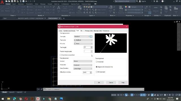Click the taskbar volume speaker icon

pyautogui.click(x=160, y=99)
